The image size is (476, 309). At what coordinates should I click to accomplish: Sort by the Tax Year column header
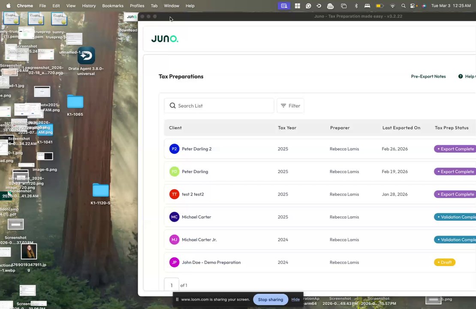point(287,127)
